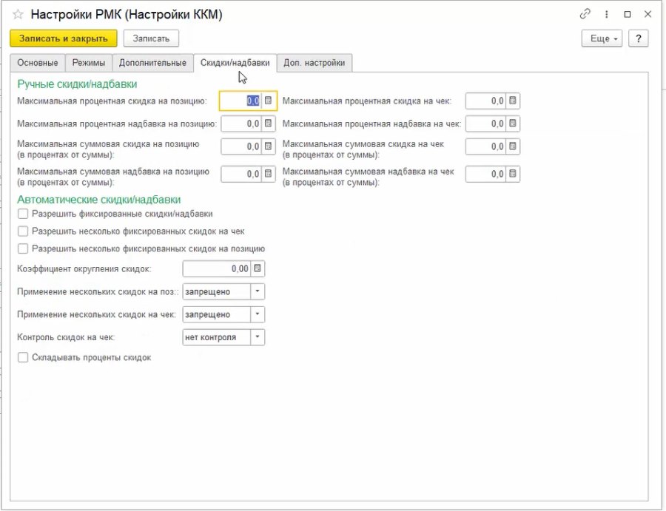Click 'Записать и закрыть' button
The width and height of the screenshot is (666, 511).
pyautogui.click(x=64, y=38)
